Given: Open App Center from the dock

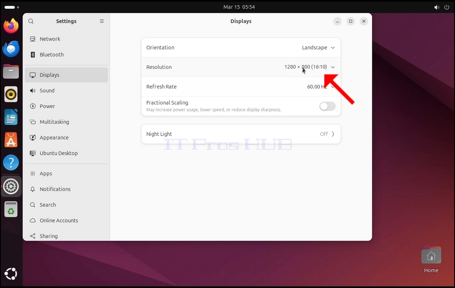Looking at the screenshot, I should 11,140.
